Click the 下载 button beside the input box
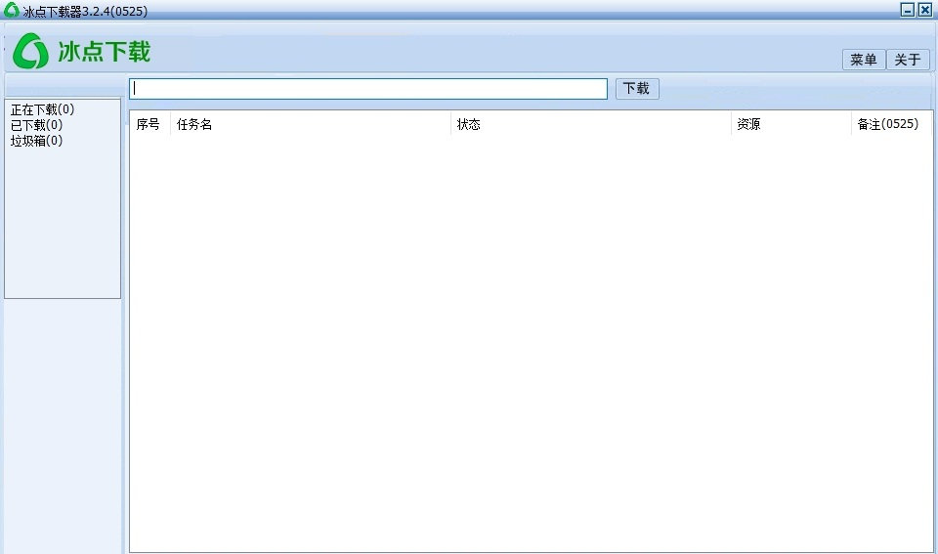Screen dimensions: 938x554 637,89
